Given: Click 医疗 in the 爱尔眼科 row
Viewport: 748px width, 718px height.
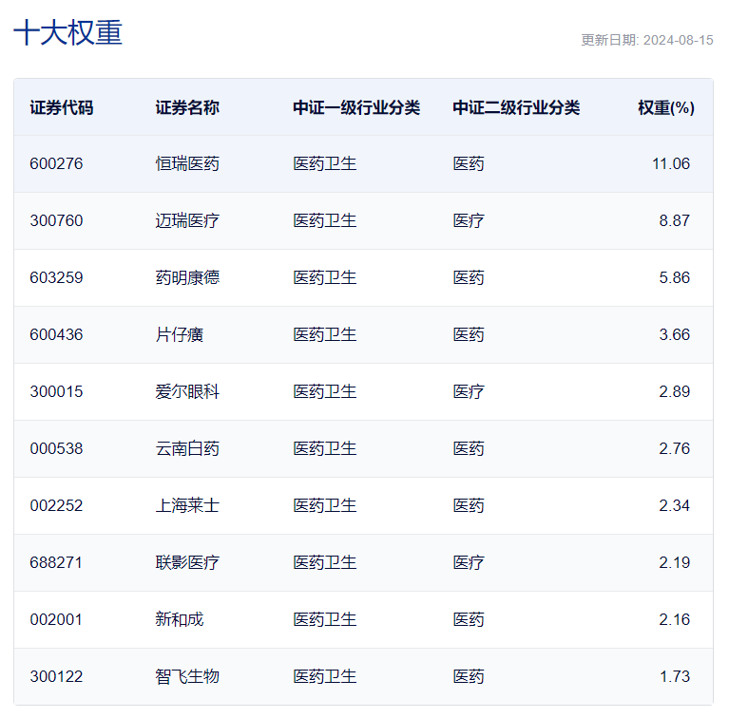Looking at the screenshot, I should pyautogui.click(x=469, y=391).
